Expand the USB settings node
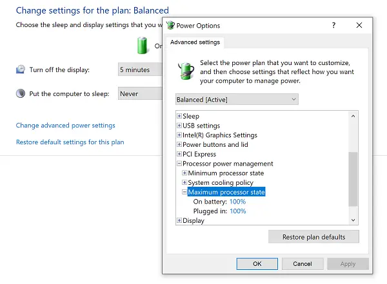 [179, 126]
